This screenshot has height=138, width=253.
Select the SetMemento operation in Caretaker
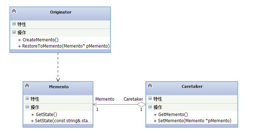click(193, 121)
